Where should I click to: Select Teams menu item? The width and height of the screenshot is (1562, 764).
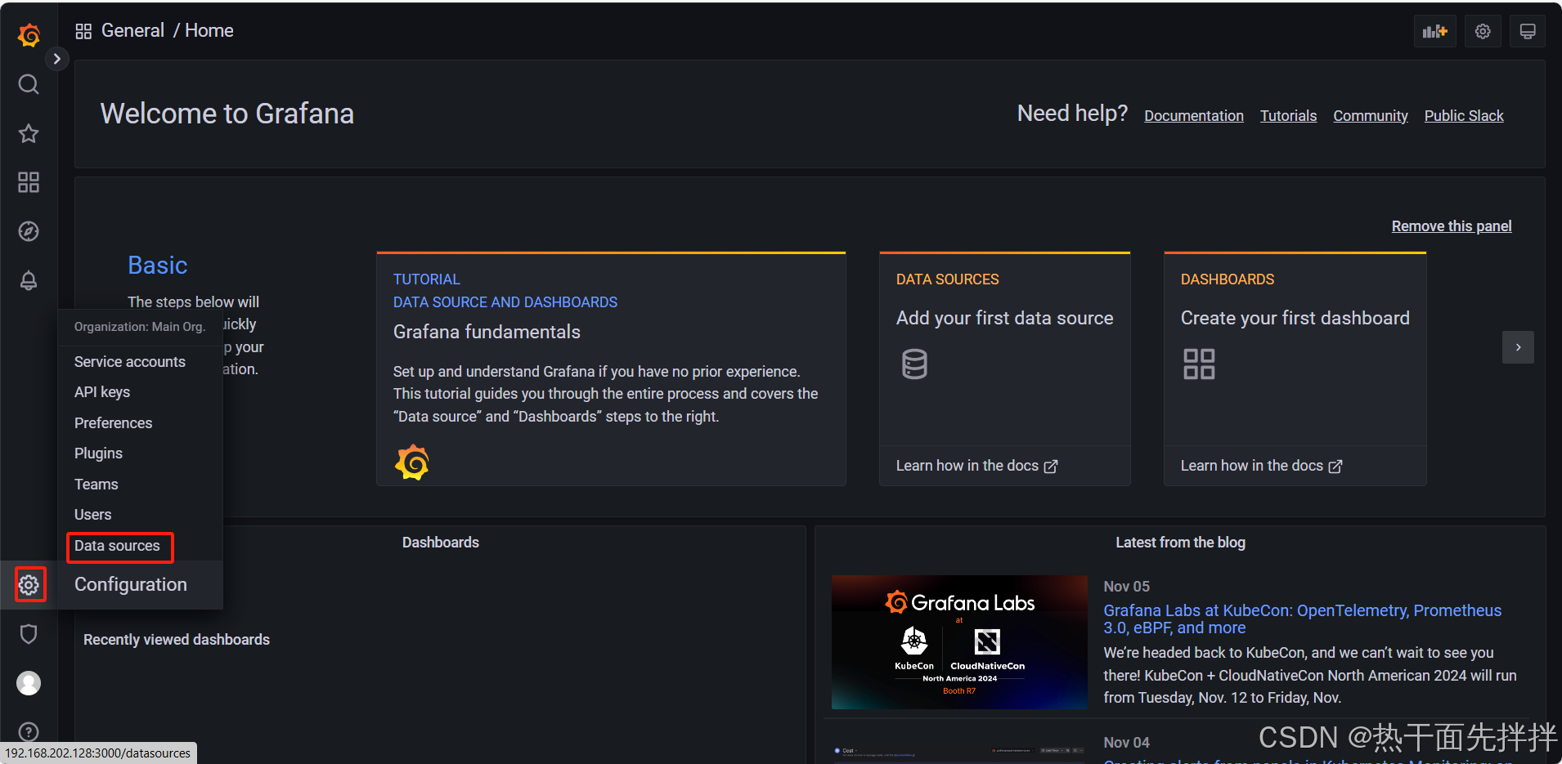pyautogui.click(x=97, y=484)
